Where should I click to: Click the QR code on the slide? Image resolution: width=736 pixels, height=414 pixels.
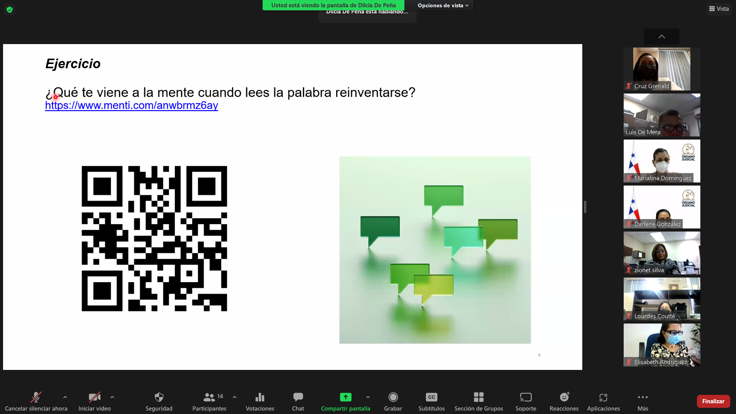154,238
